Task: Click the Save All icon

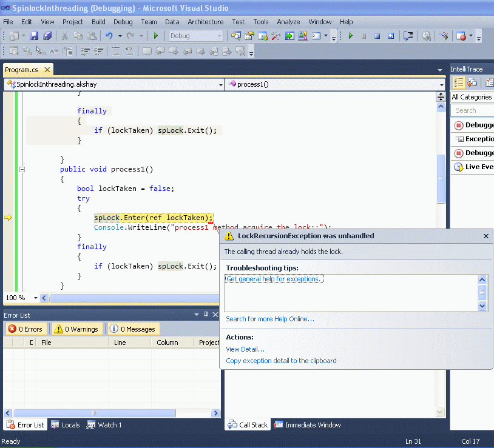Action: pyautogui.click(x=48, y=36)
